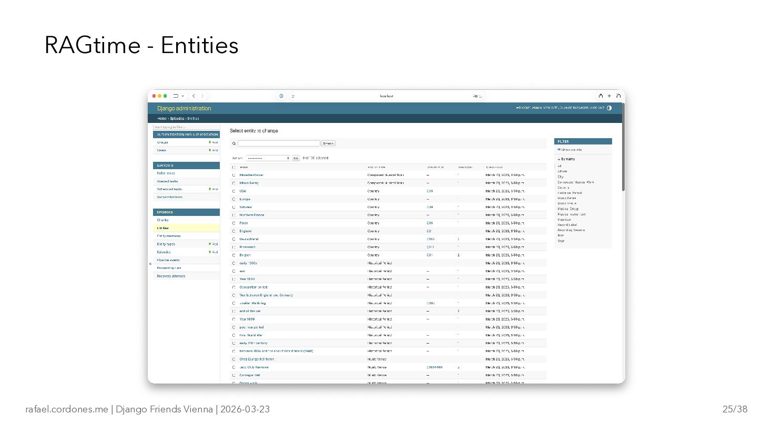Click the entity search text field
This screenshot has height=435, width=773.
click(x=279, y=143)
